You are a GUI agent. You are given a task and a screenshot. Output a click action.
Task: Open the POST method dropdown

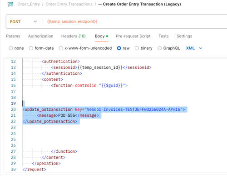(x=24, y=22)
